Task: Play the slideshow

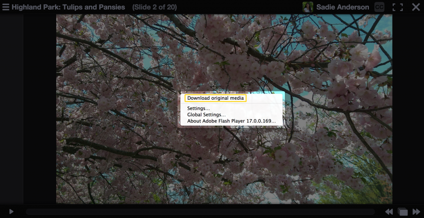Action: [11, 211]
